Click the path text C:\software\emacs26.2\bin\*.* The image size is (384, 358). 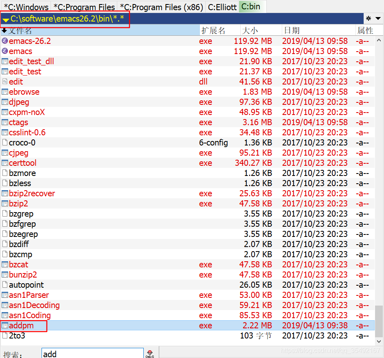(x=67, y=19)
